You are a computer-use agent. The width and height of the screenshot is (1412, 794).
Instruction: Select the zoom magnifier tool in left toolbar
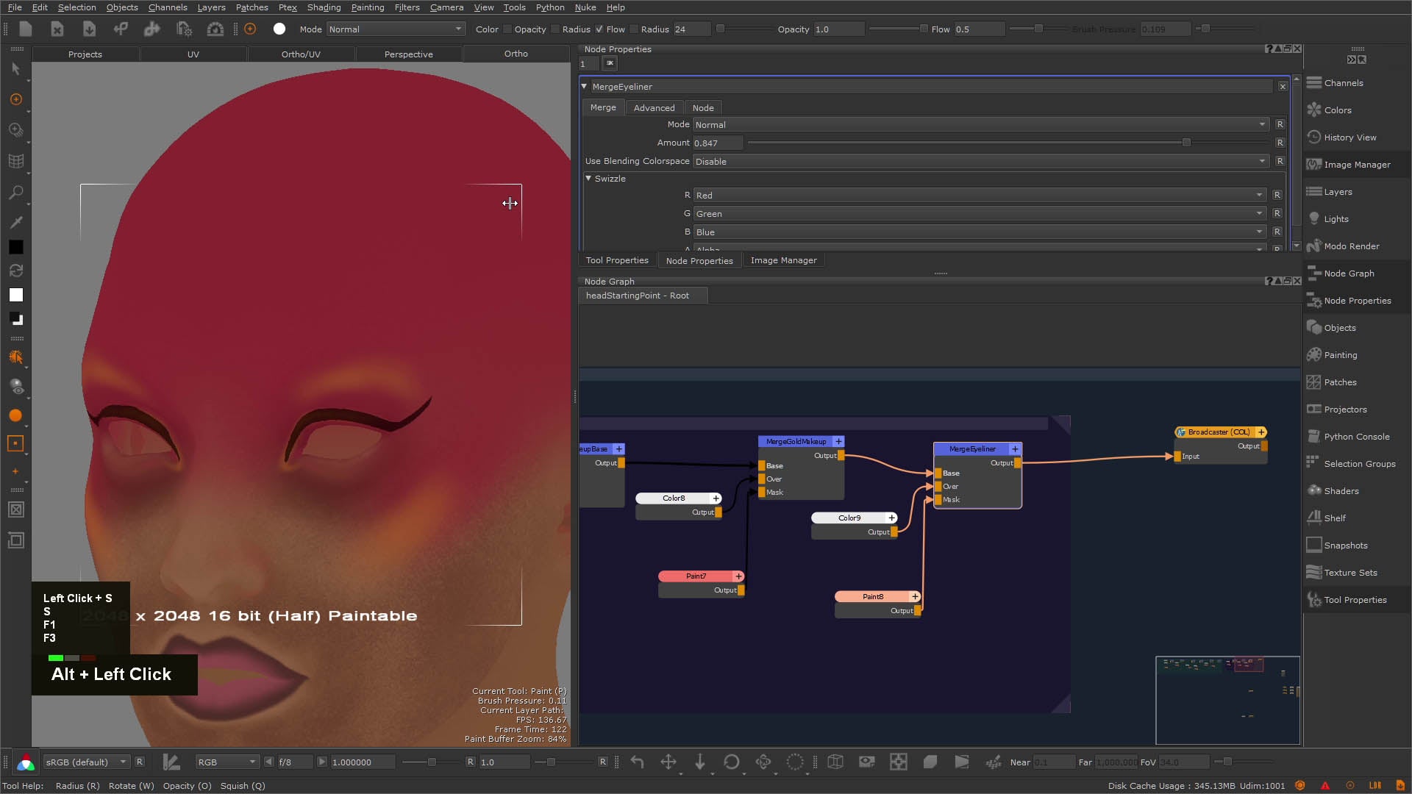coord(15,193)
